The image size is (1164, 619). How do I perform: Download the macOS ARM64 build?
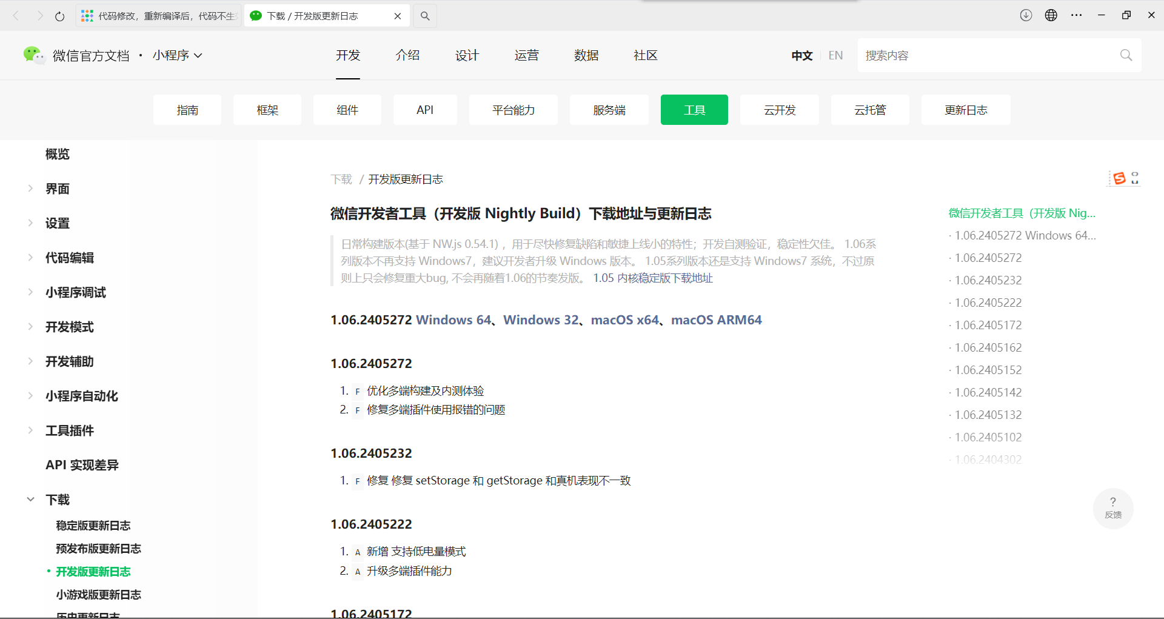pos(717,320)
